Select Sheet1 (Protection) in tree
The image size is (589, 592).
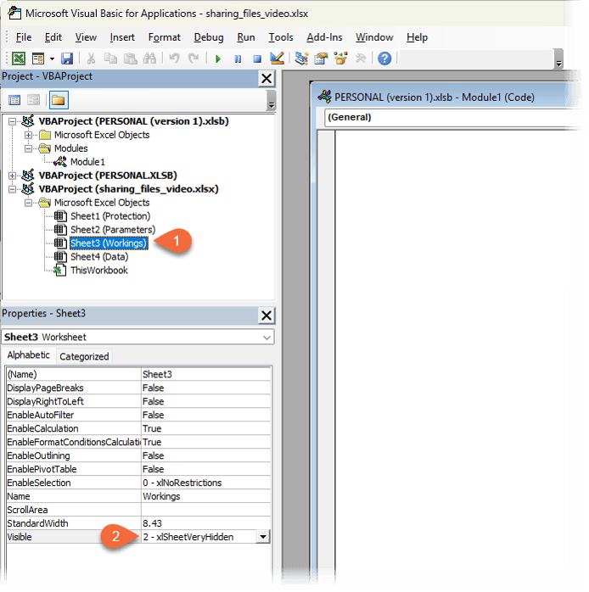[110, 216]
